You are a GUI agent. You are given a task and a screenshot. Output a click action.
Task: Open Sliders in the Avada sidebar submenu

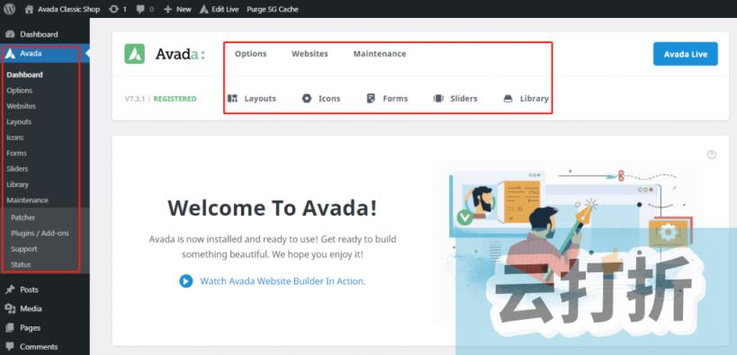click(17, 169)
